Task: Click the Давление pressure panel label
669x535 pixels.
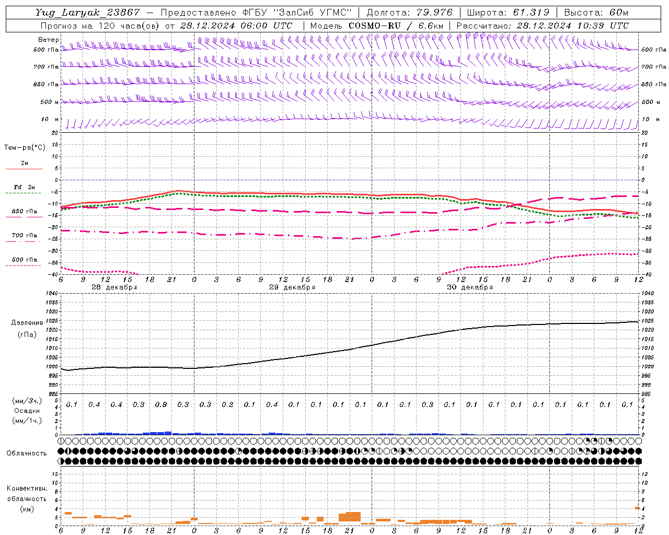Action: pyautogui.click(x=27, y=323)
